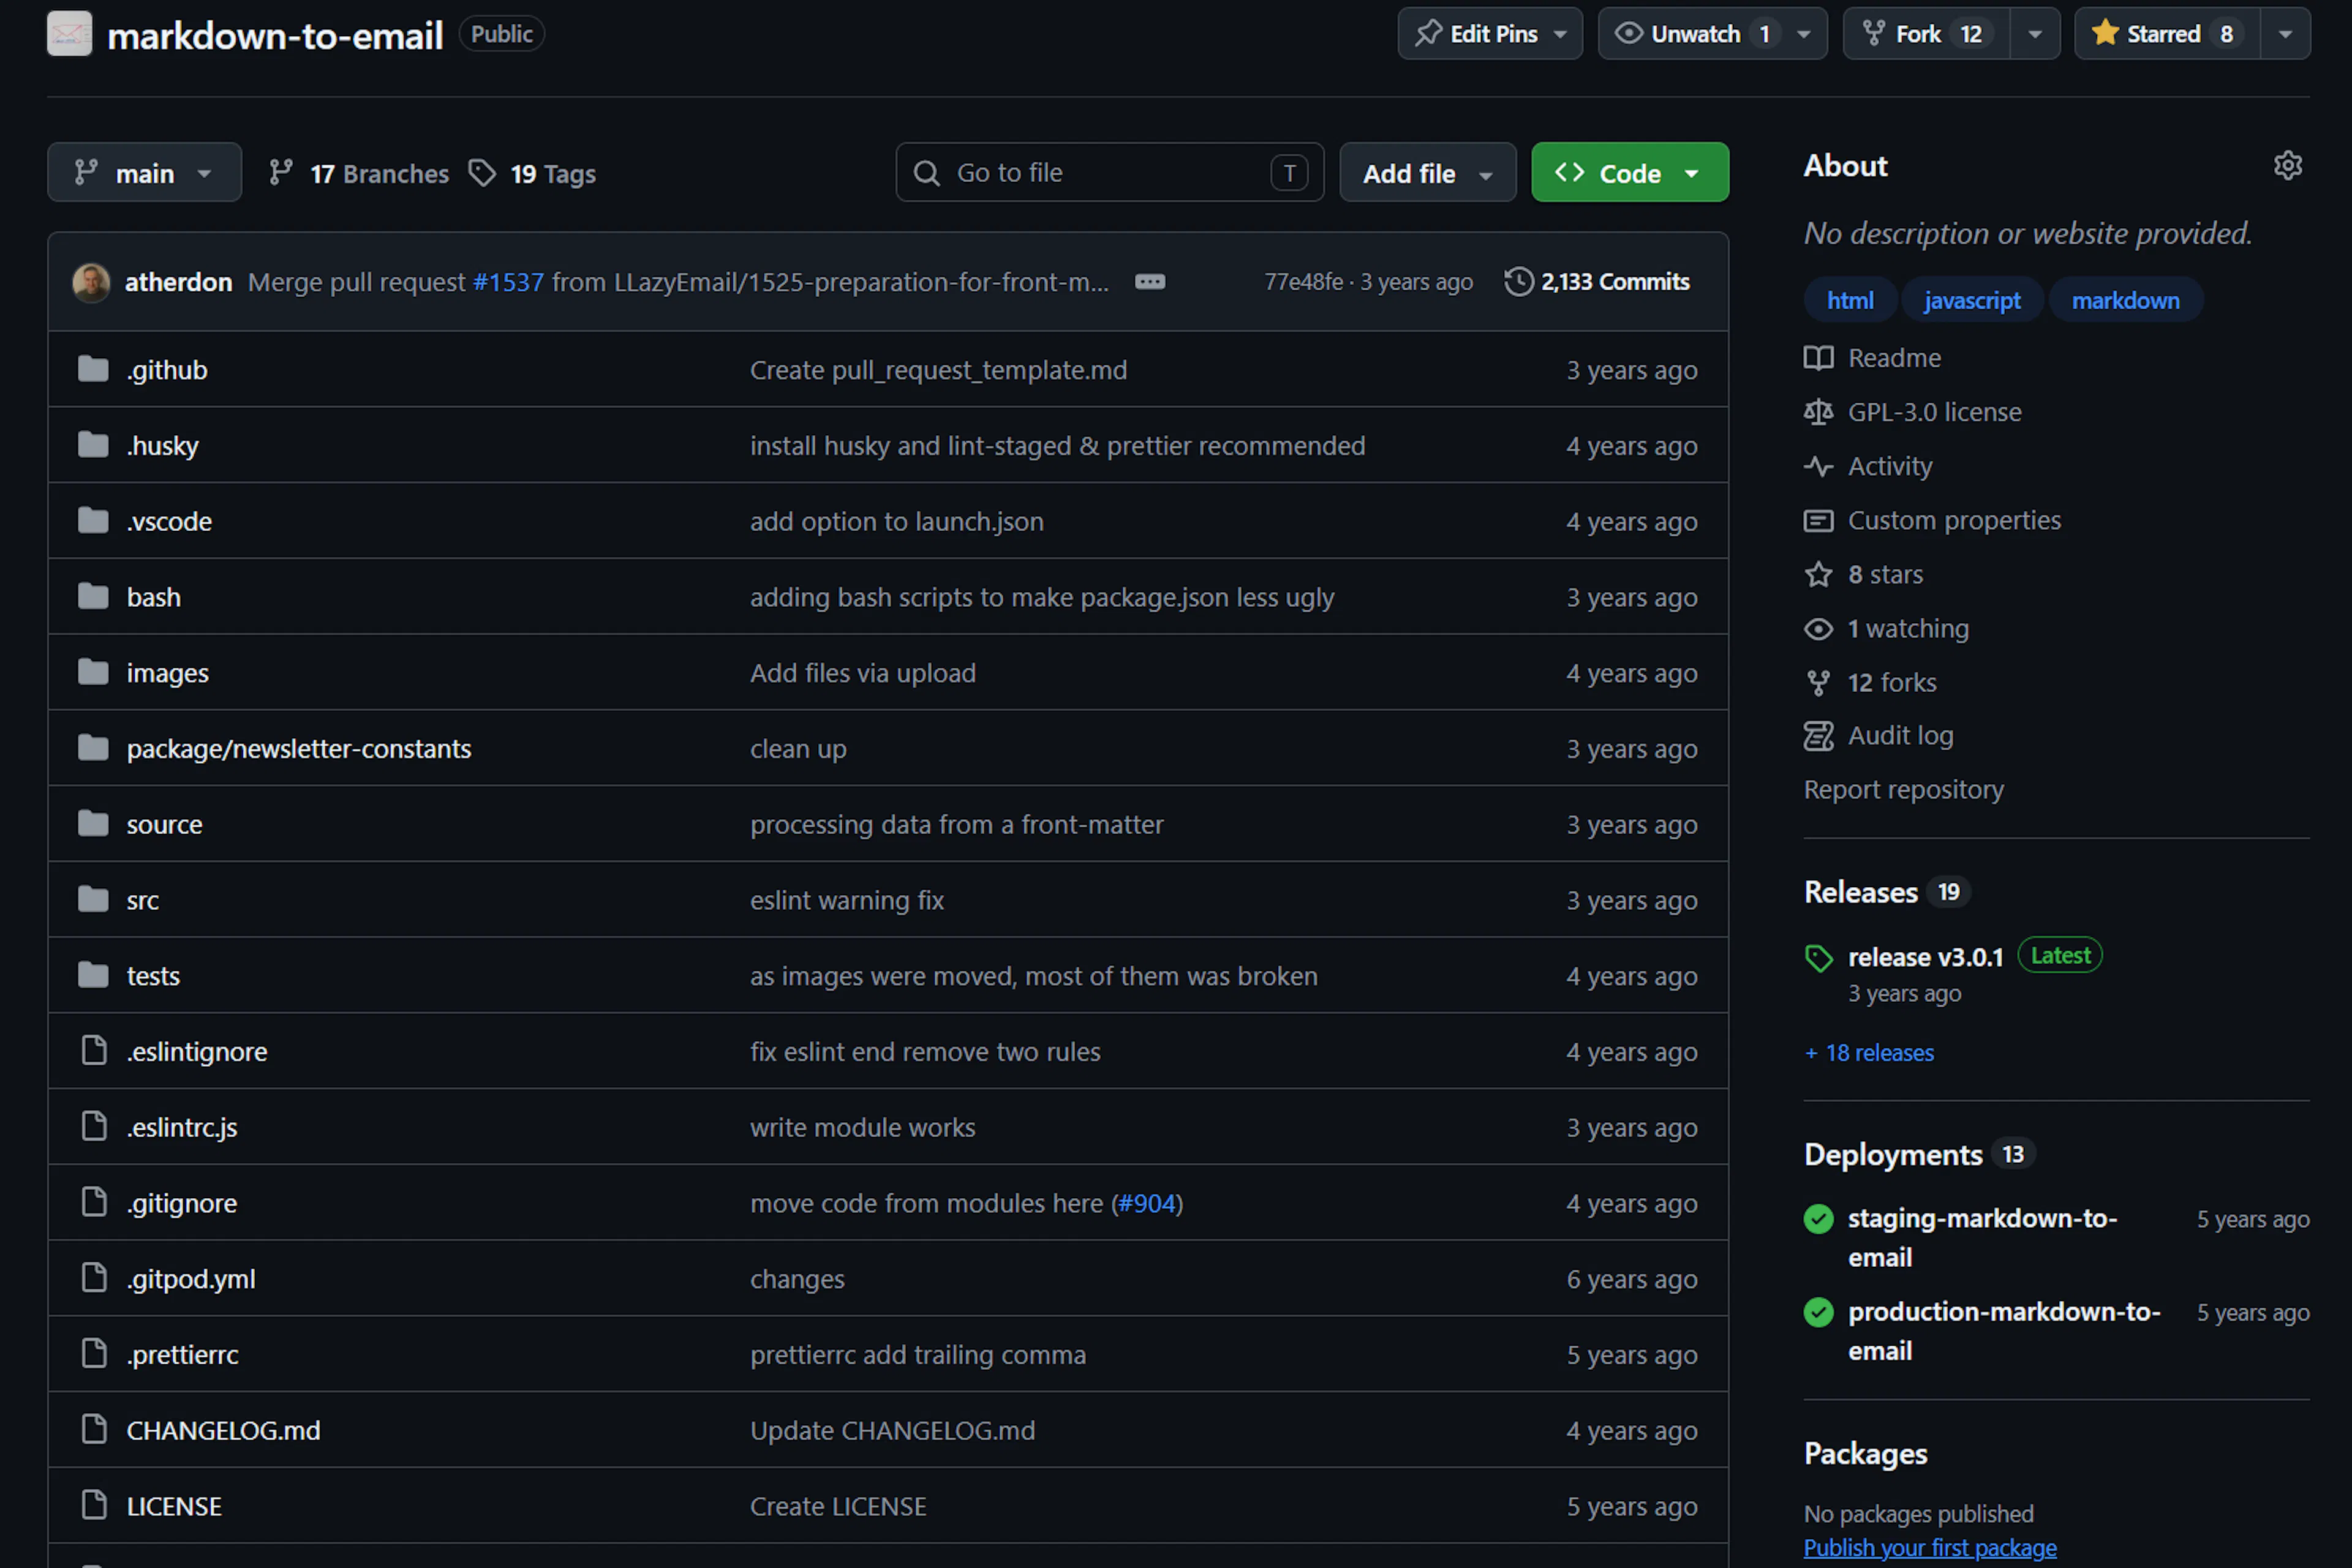Viewport: 2352px width, 1568px height.
Task: Click the LICENSE file icon
Action: 94,1506
